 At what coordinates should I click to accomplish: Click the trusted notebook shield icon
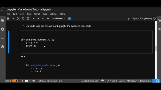click(x=102, y=81)
